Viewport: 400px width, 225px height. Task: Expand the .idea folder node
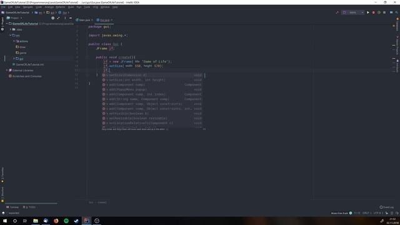coord(11,29)
